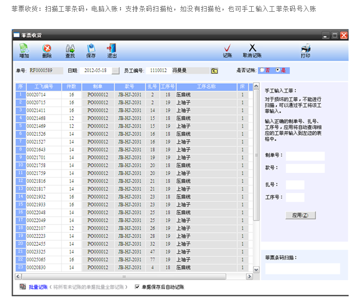Open employee lookup folder icon beside 冯曼曼

click(214, 71)
